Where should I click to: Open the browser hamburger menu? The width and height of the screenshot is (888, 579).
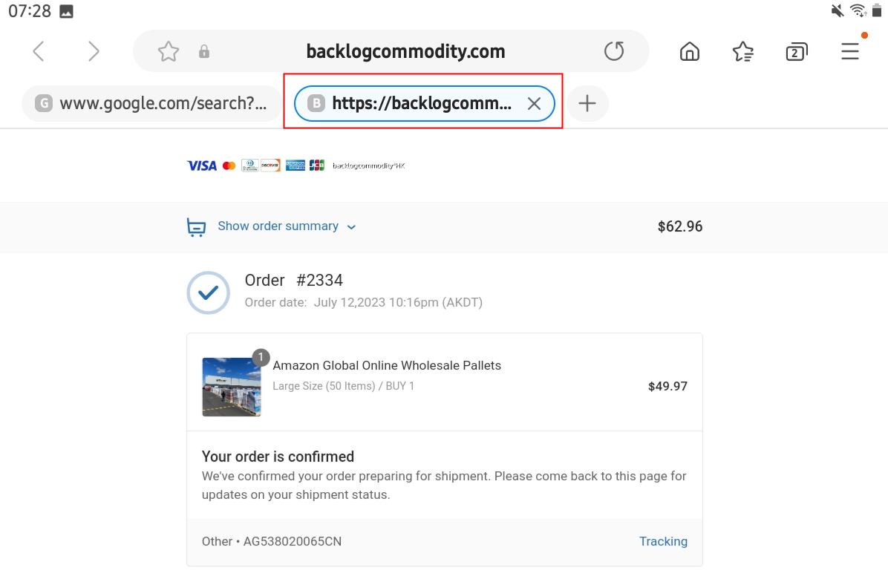click(850, 51)
